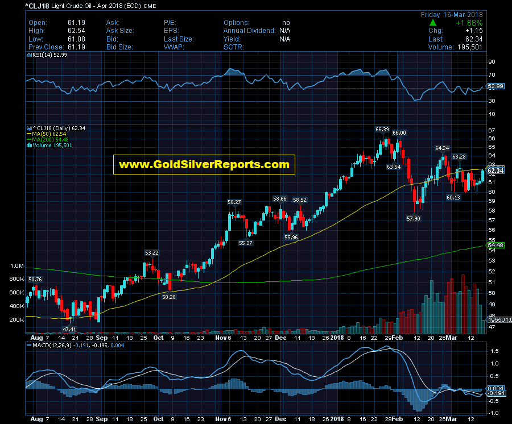The image size is (512, 424).
Task: Click the RSI(14) 52.99 legend text
Action: coord(49,55)
